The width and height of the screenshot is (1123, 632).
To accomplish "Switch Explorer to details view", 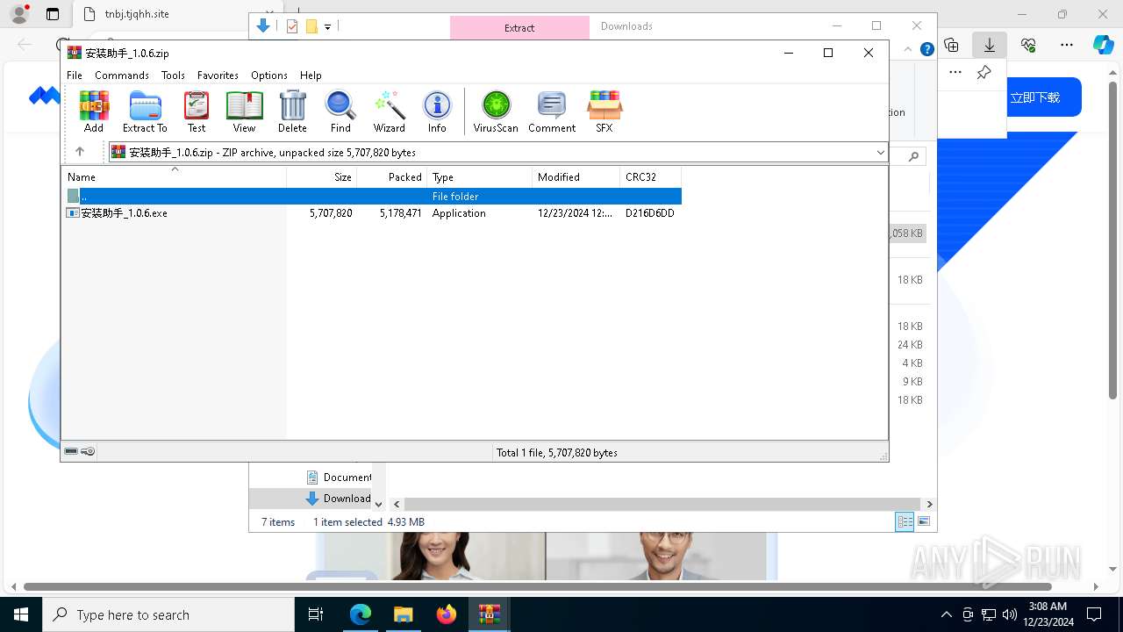I will click(905, 522).
